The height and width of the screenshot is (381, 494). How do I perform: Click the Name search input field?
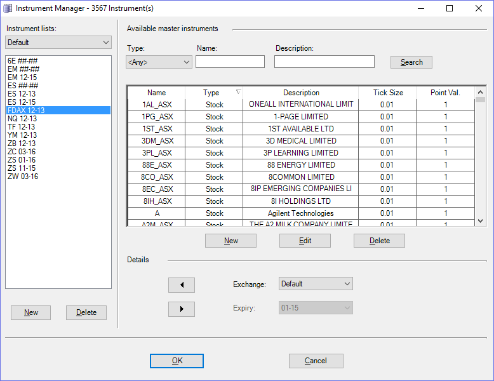tap(230, 62)
